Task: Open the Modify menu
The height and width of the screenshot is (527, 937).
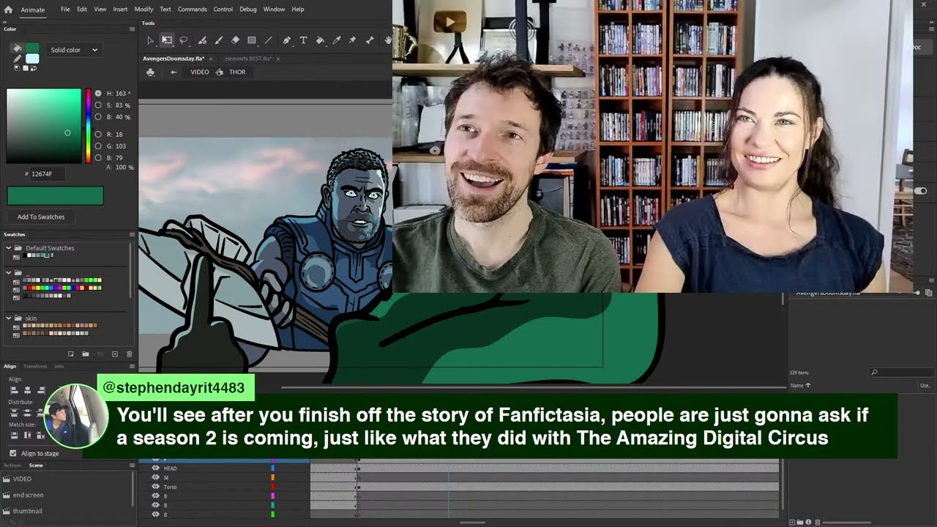Action: pos(143,10)
